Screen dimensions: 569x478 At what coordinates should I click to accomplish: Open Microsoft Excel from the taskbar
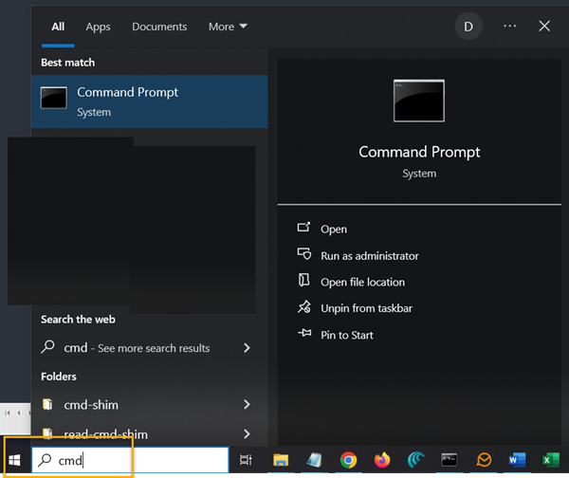pos(550,460)
